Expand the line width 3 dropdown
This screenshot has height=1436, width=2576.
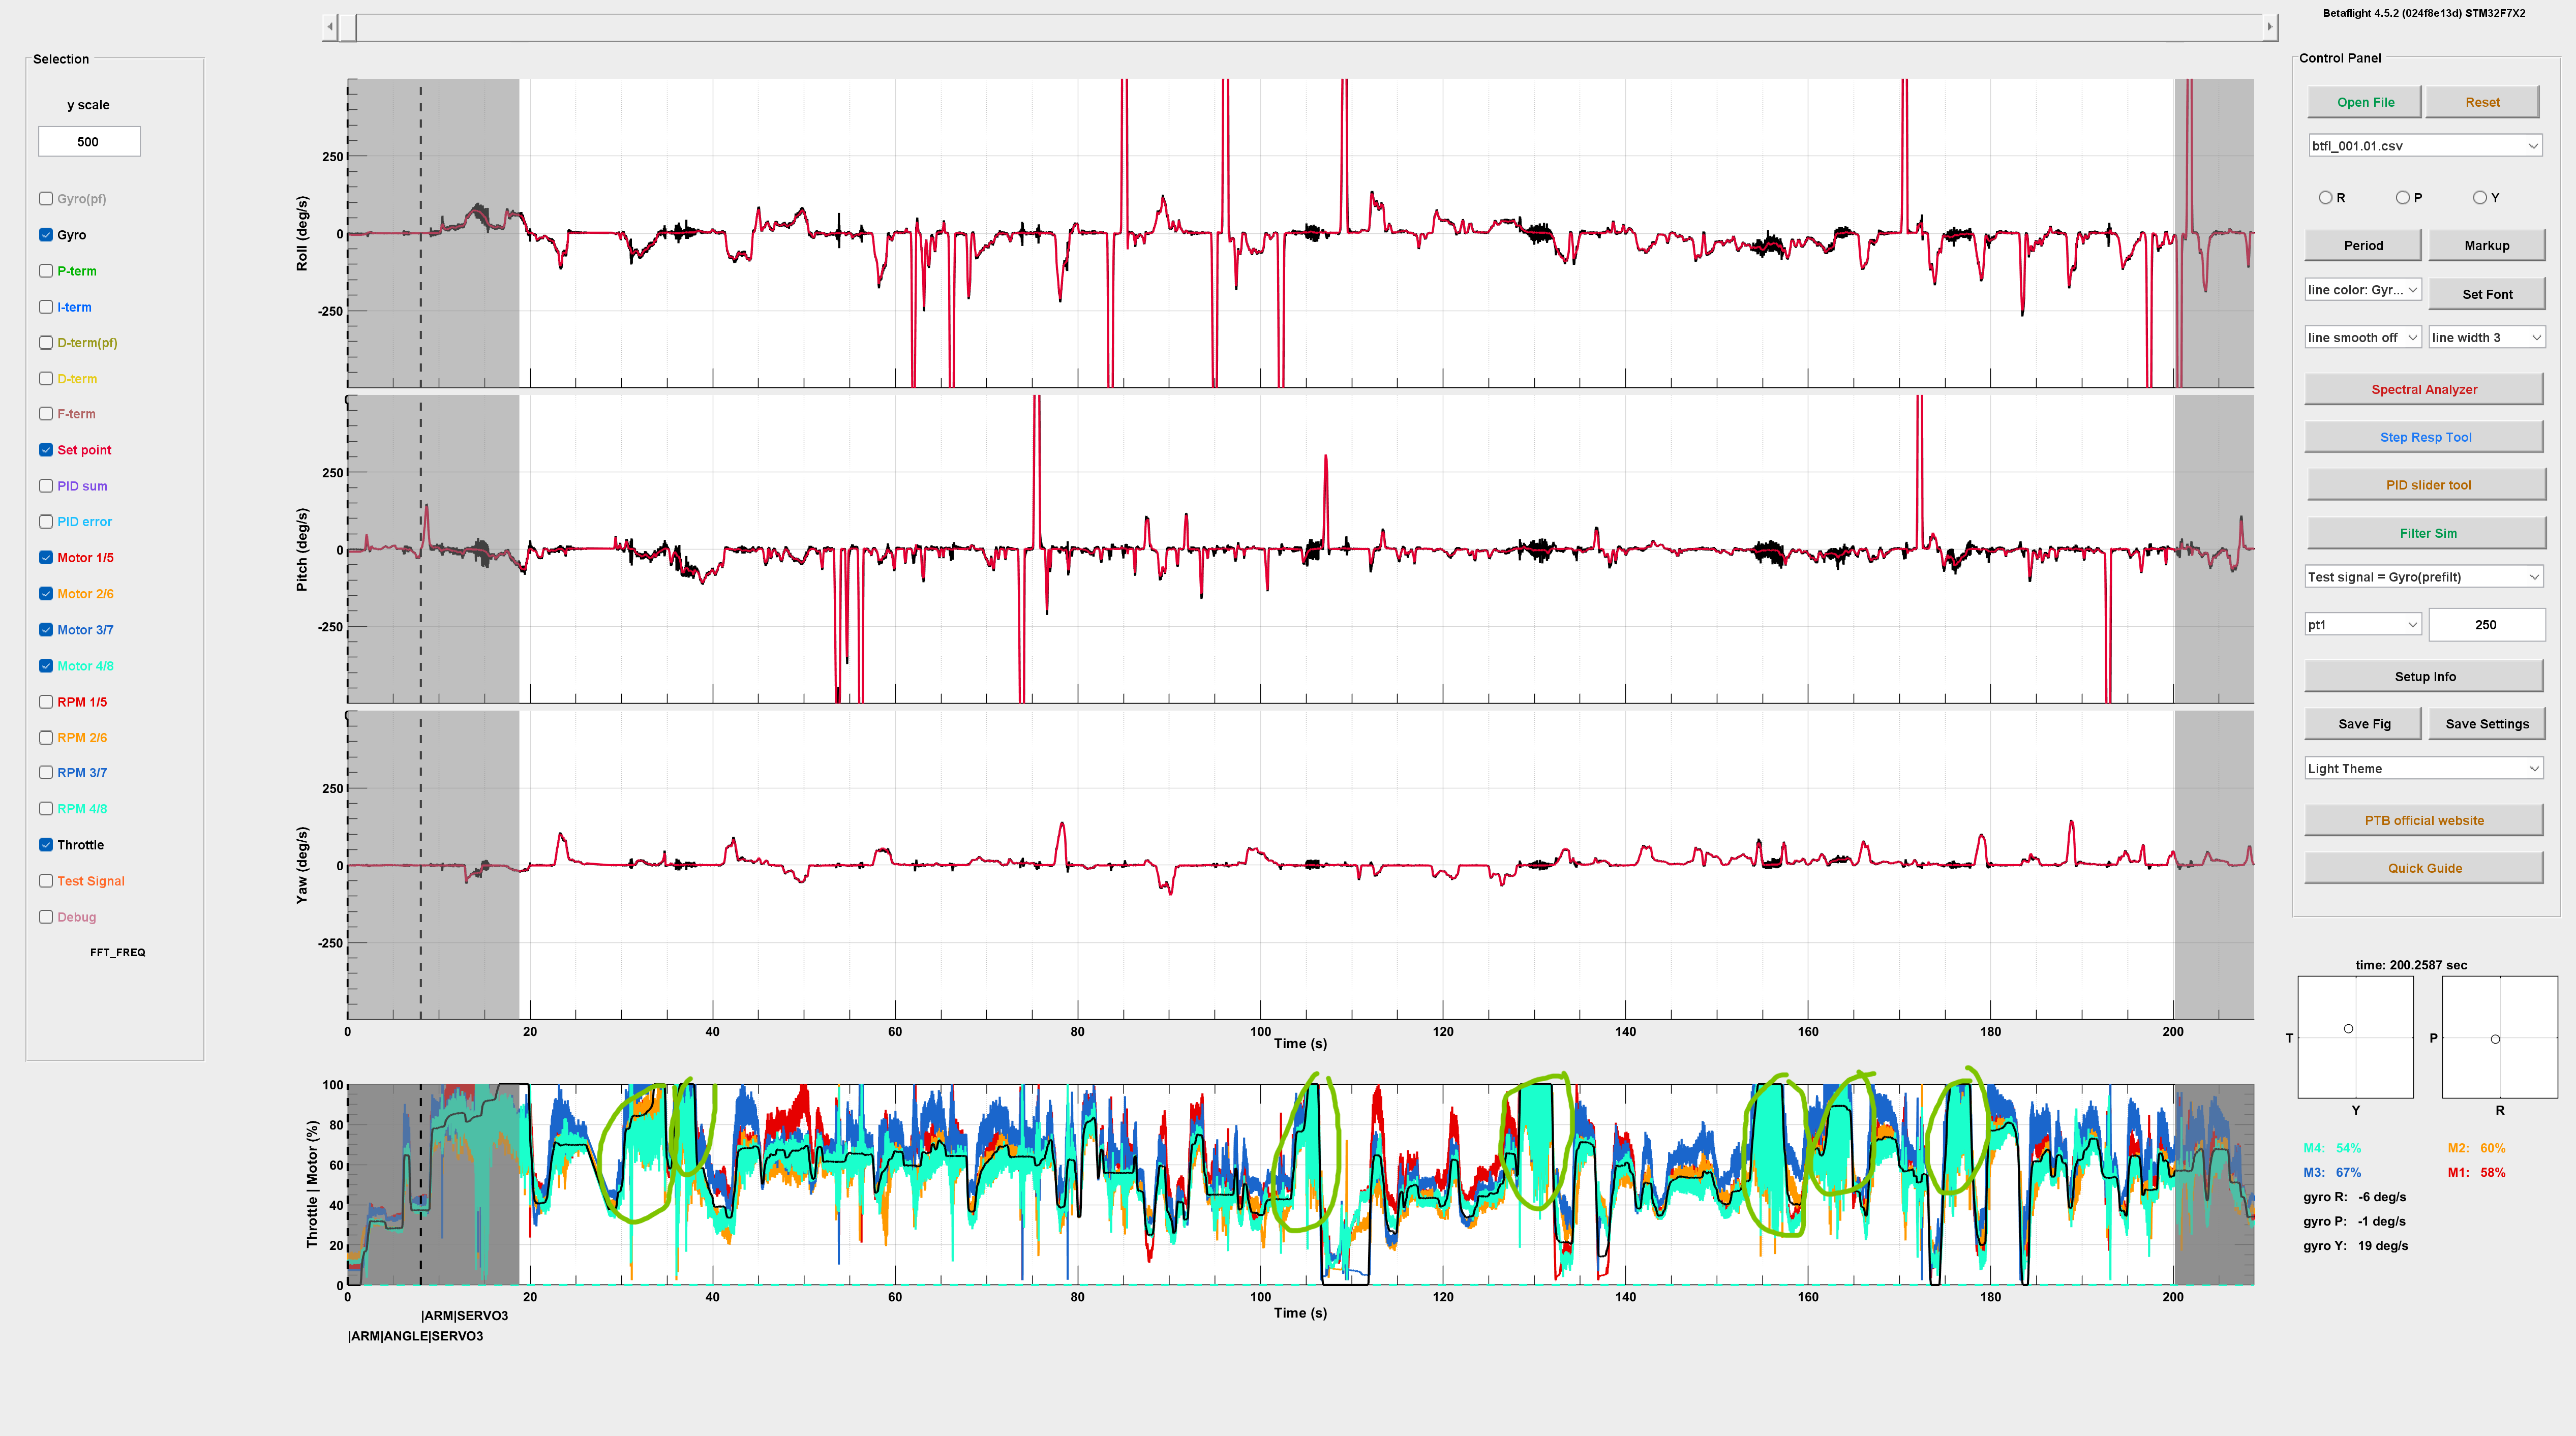(2486, 338)
